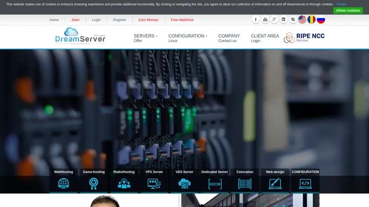Viewport: 369px width, 207px height.
Task: Click the data center photo thumbnail below
Action: click(x=250, y=200)
